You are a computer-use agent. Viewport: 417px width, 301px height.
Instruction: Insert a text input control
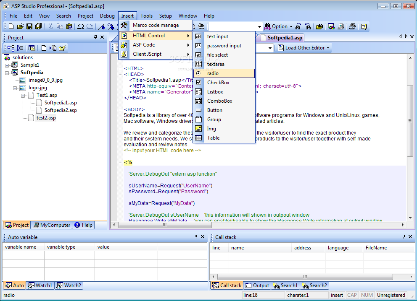pyautogui.click(x=224, y=36)
